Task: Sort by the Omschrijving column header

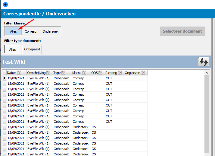Action: [x=36, y=73]
